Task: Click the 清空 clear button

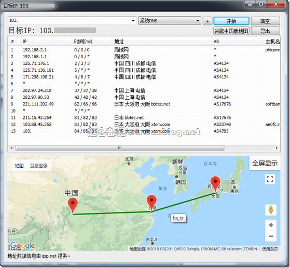Action: (265, 21)
